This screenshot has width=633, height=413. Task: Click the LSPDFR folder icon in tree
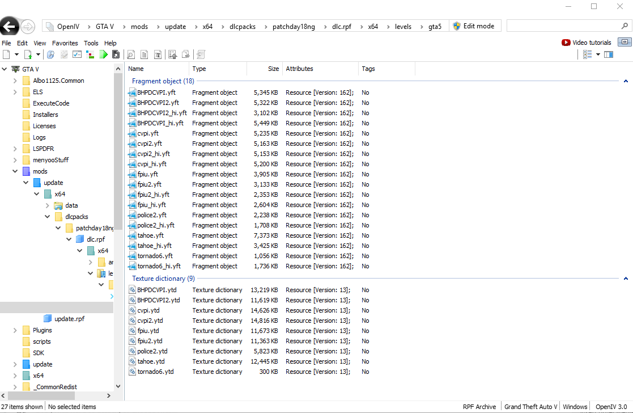26,149
